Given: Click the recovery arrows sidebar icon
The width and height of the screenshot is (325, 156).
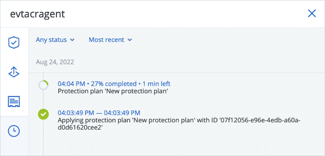Looking at the screenshot, I should [x=14, y=72].
